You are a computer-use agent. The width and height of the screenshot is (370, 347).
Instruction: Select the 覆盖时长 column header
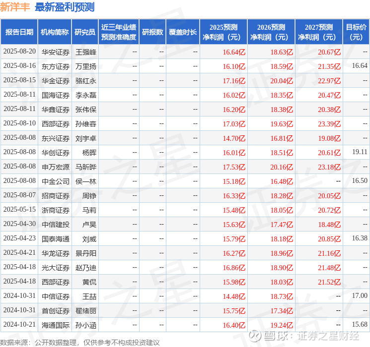coord(183,32)
